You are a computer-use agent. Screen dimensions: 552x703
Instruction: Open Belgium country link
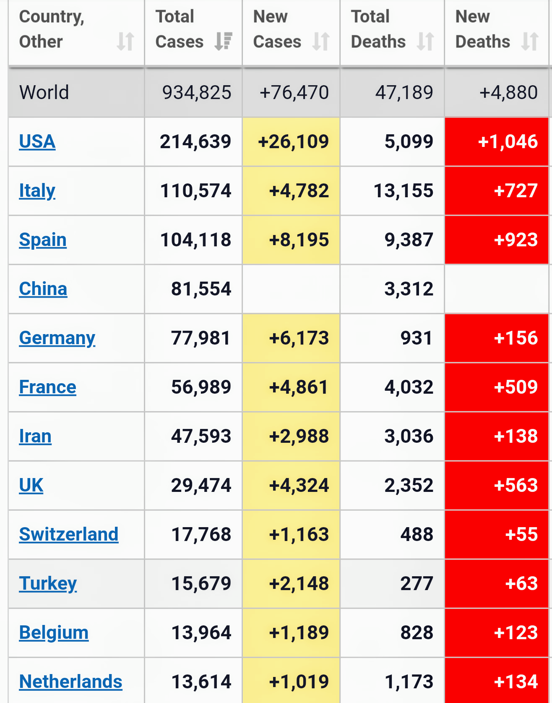(54, 632)
